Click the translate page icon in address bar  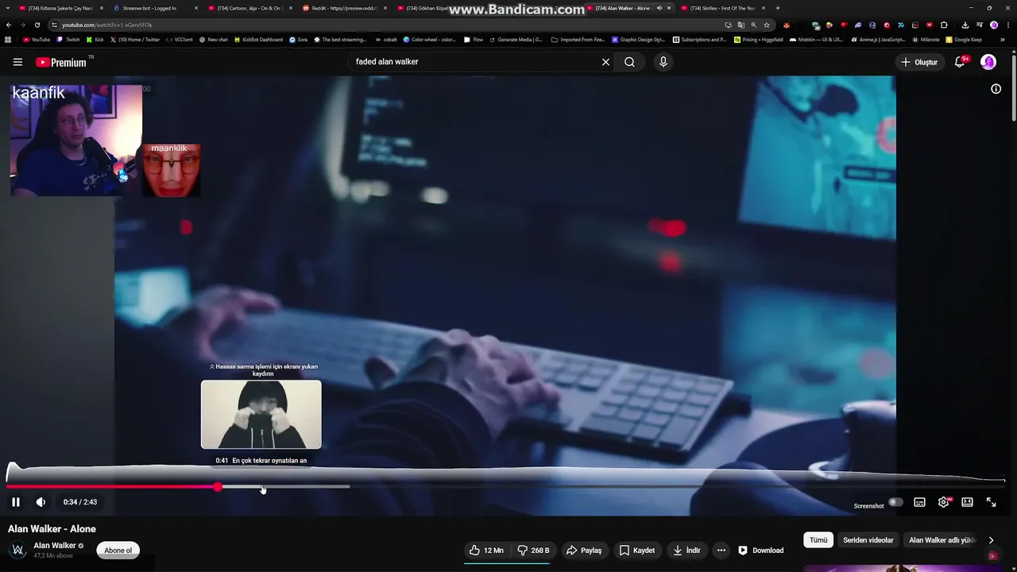tap(741, 25)
